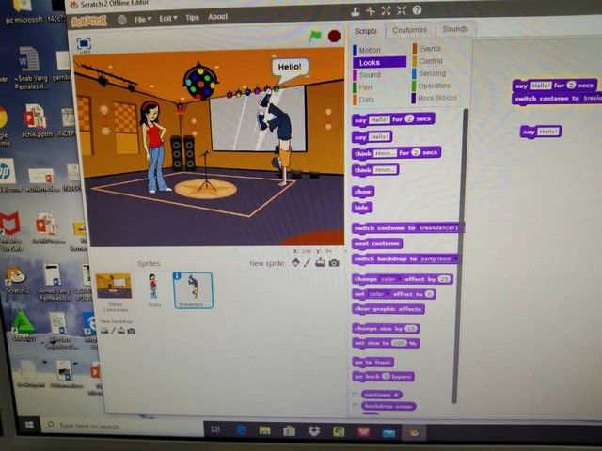Open the Sounds tab
Screen dimensions: 602x451
[455, 30]
